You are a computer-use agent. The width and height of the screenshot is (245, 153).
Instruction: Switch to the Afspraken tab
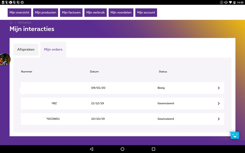(26, 49)
